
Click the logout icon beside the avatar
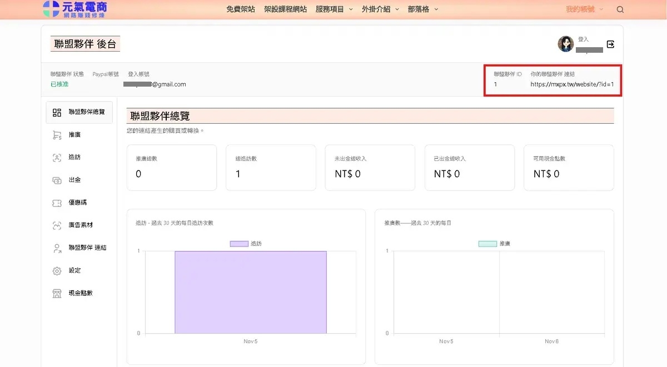tap(610, 44)
